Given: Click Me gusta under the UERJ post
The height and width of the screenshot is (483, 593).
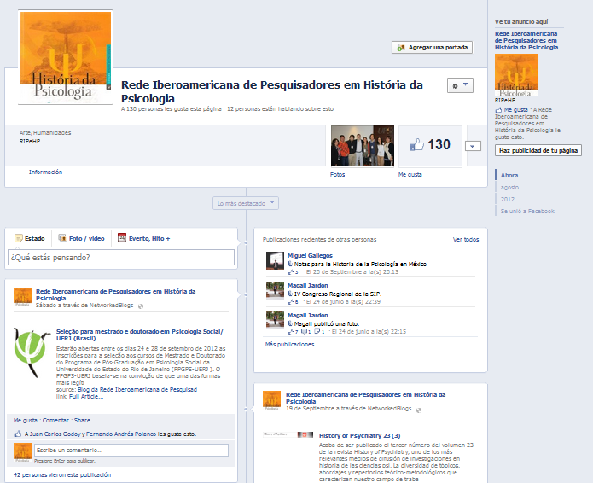Looking at the screenshot, I should click(x=25, y=421).
